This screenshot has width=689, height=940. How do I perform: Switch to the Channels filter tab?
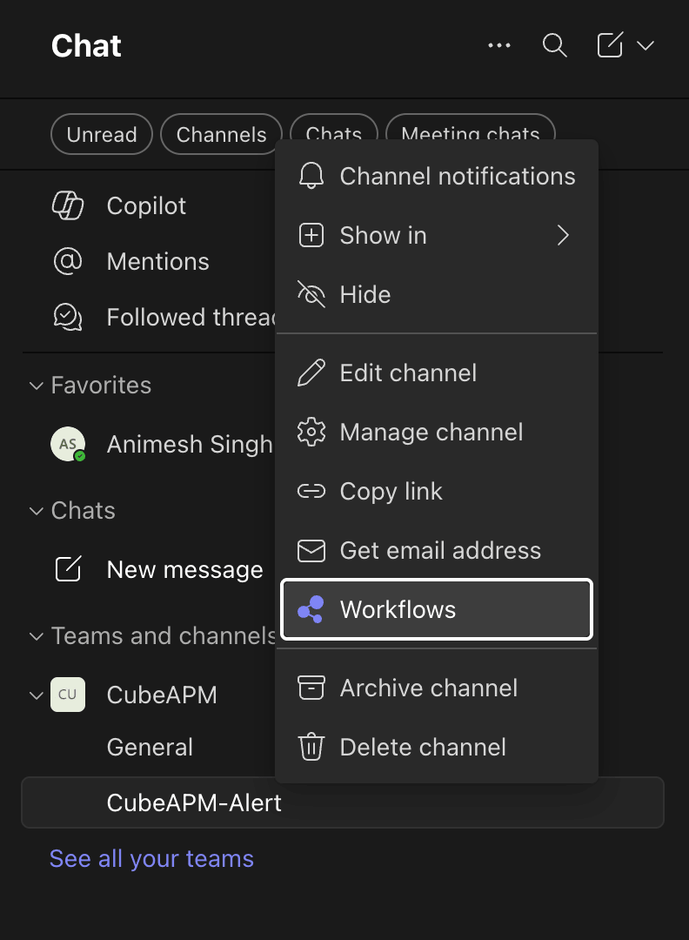pos(221,134)
